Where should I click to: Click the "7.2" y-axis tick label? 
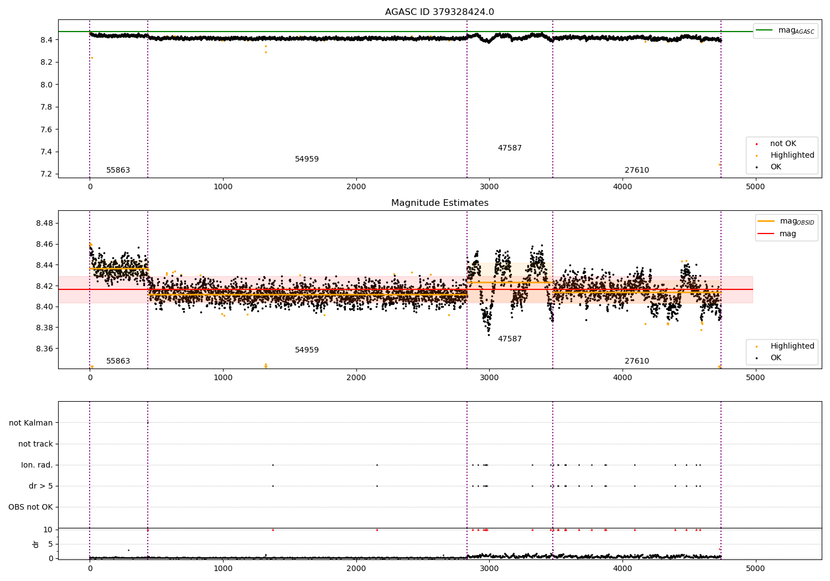click(x=46, y=174)
